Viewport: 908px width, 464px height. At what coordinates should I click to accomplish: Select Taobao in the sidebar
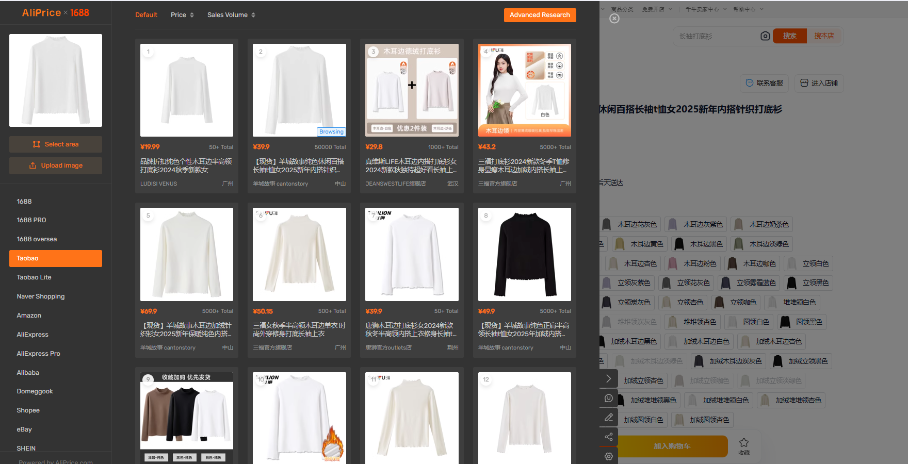pyautogui.click(x=56, y=258)
